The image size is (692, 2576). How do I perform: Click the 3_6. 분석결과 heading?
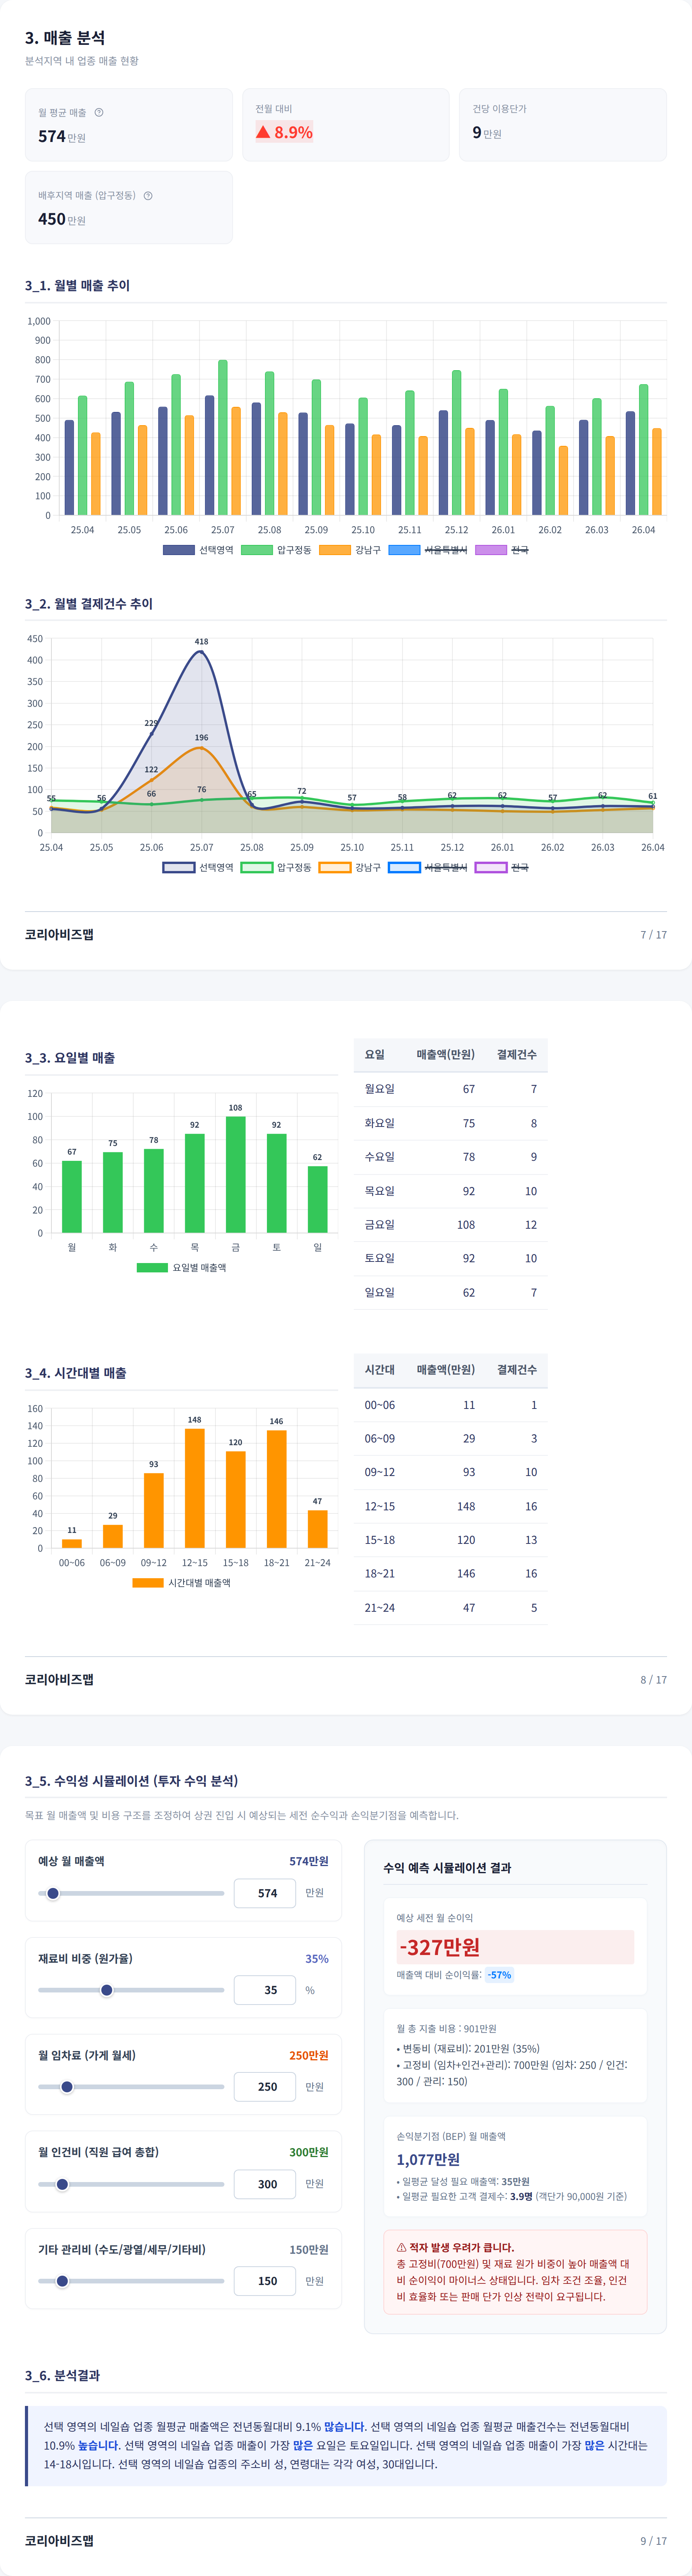click(62, 2375)
